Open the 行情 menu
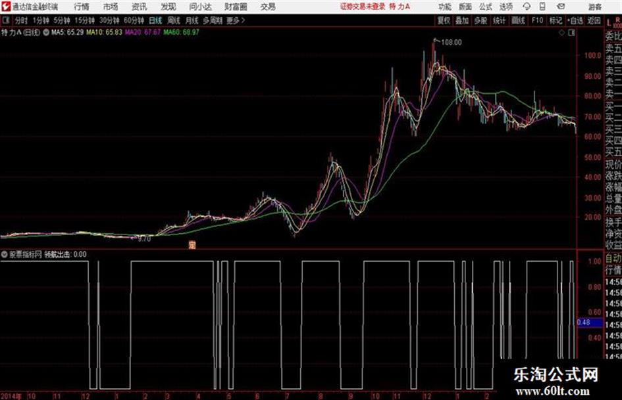 82,7
